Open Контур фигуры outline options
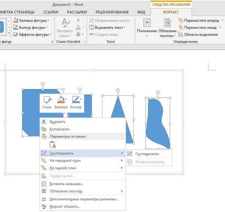This screenshot has width=225, height=212. click(x=30, y=27)
